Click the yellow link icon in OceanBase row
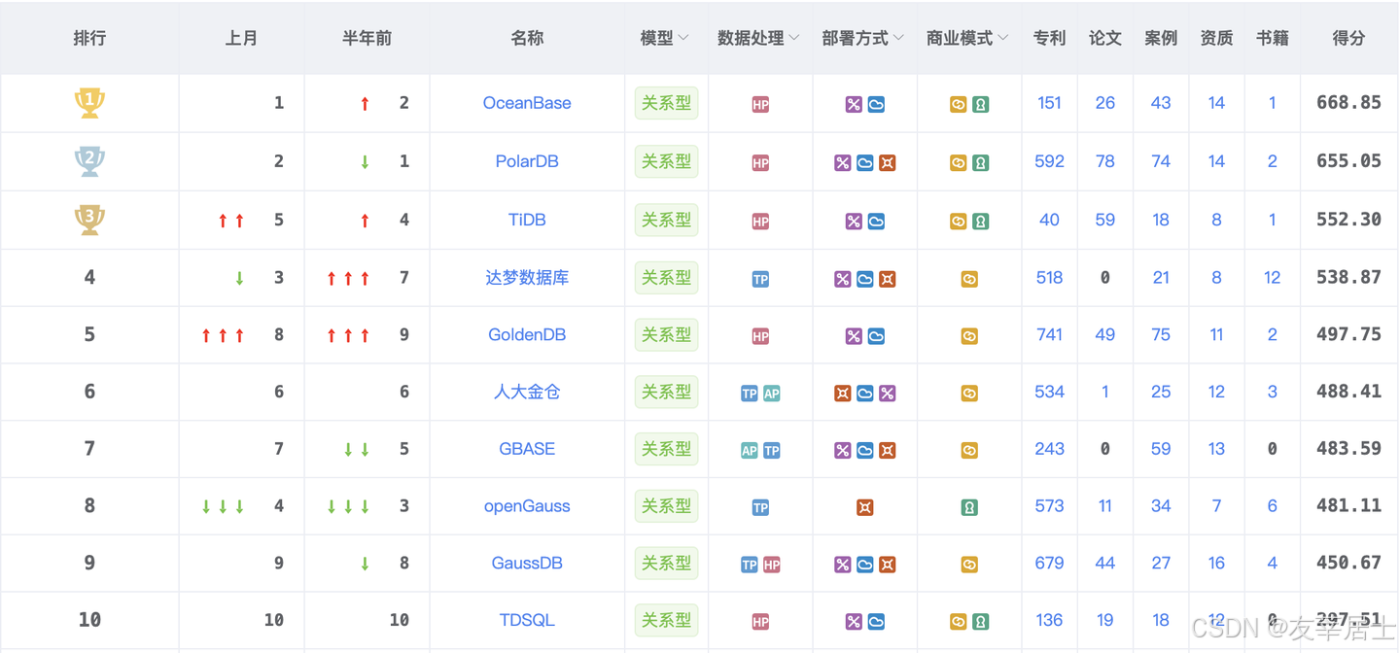Screen dimensions: 1400x653 [x=959, y=105]
